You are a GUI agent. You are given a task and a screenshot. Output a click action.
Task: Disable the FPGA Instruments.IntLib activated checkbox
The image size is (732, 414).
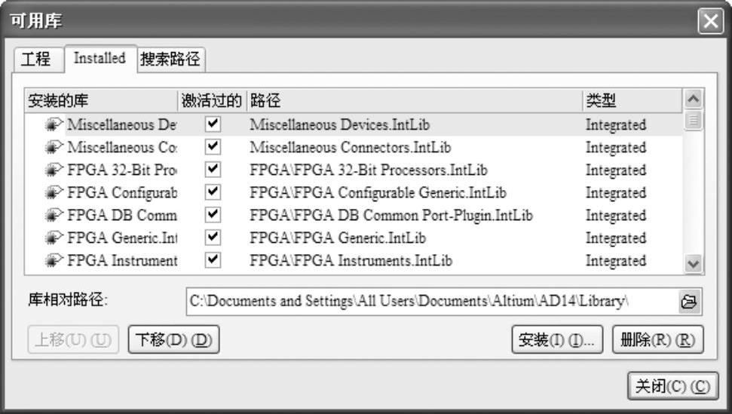[213, 260]
